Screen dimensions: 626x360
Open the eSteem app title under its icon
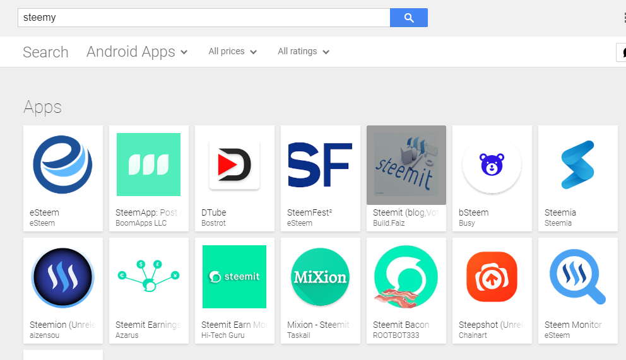coord(44,212)
